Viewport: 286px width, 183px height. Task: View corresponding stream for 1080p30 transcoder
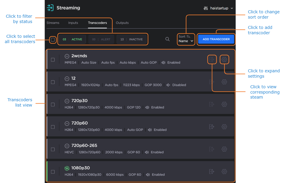coord(212,171)
